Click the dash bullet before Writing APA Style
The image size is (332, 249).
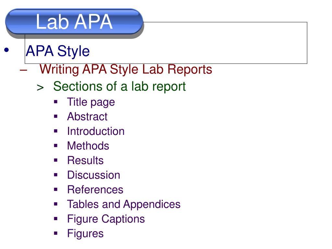coord(23,70)
